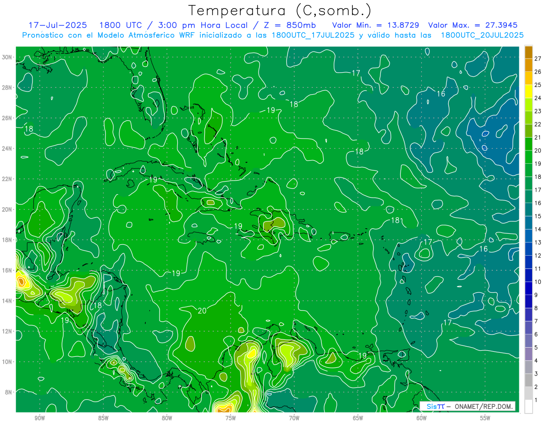Click the number 22 on the color scale
The image size is (550, 424).
point(538,124)
